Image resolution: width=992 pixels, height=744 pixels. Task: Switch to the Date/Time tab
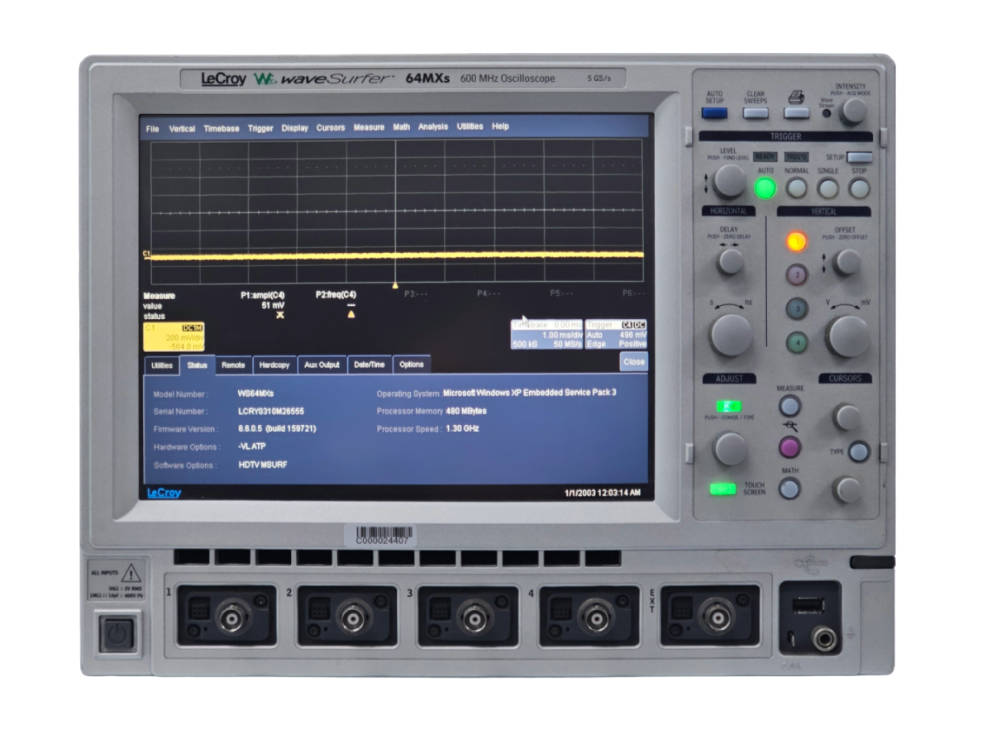tap(369, 365)
